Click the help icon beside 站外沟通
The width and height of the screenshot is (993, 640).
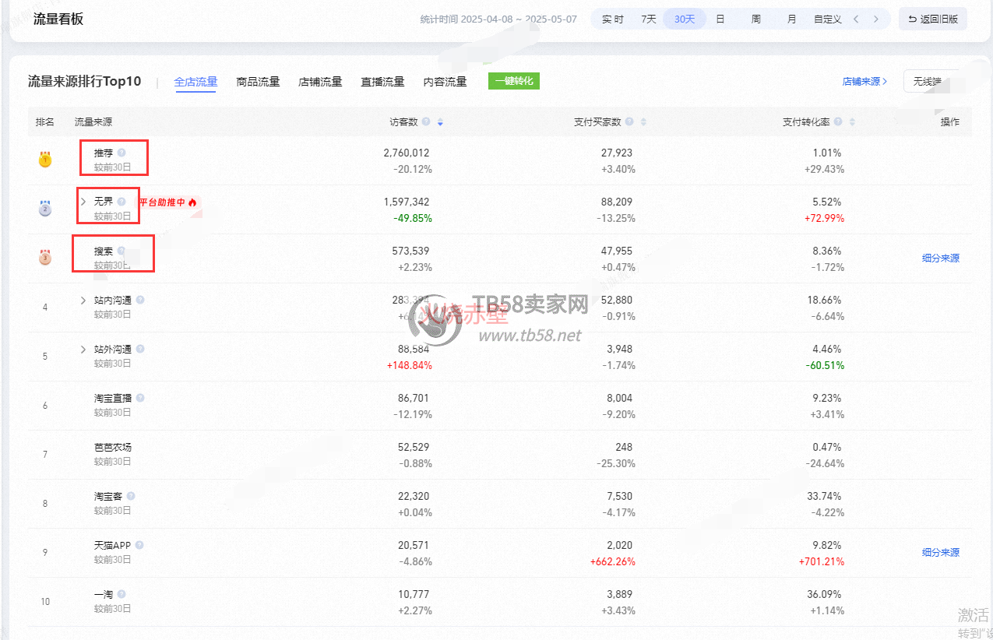140,349
